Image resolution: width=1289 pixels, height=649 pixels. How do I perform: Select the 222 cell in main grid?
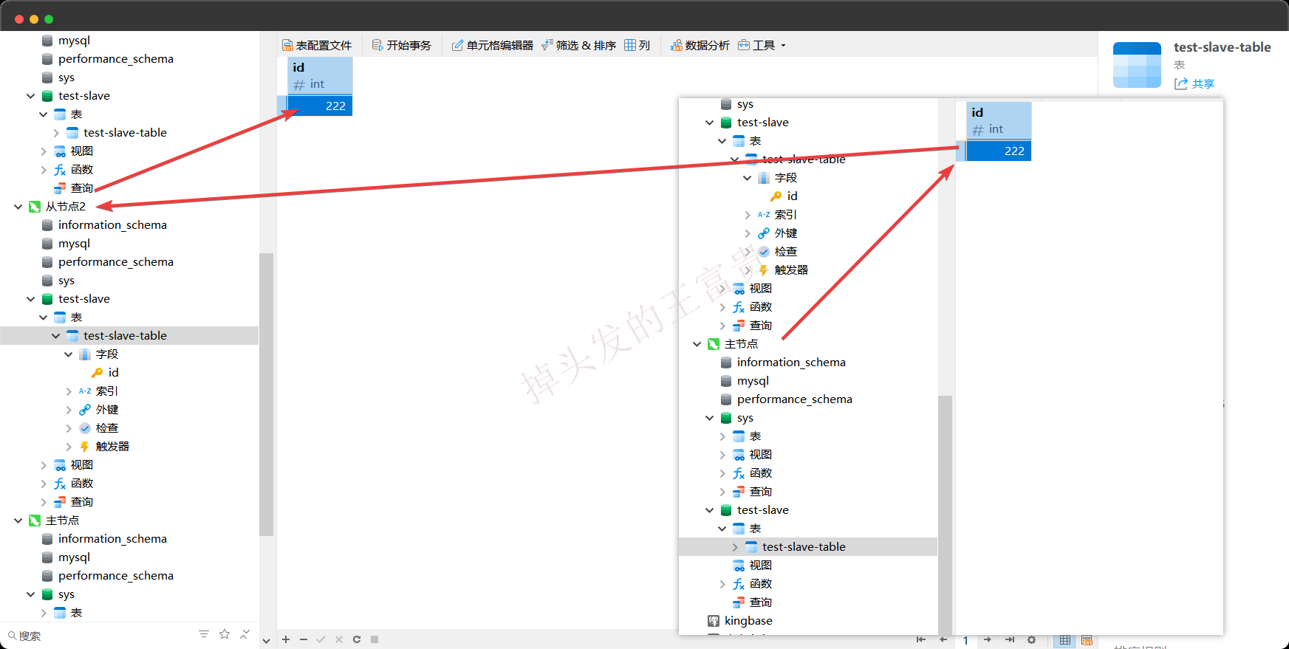coord(320,106)
